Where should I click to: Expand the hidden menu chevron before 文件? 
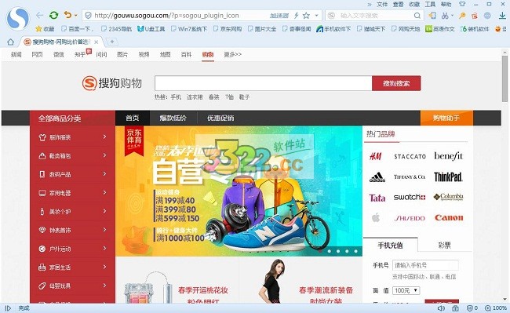(x=370, y=4)
